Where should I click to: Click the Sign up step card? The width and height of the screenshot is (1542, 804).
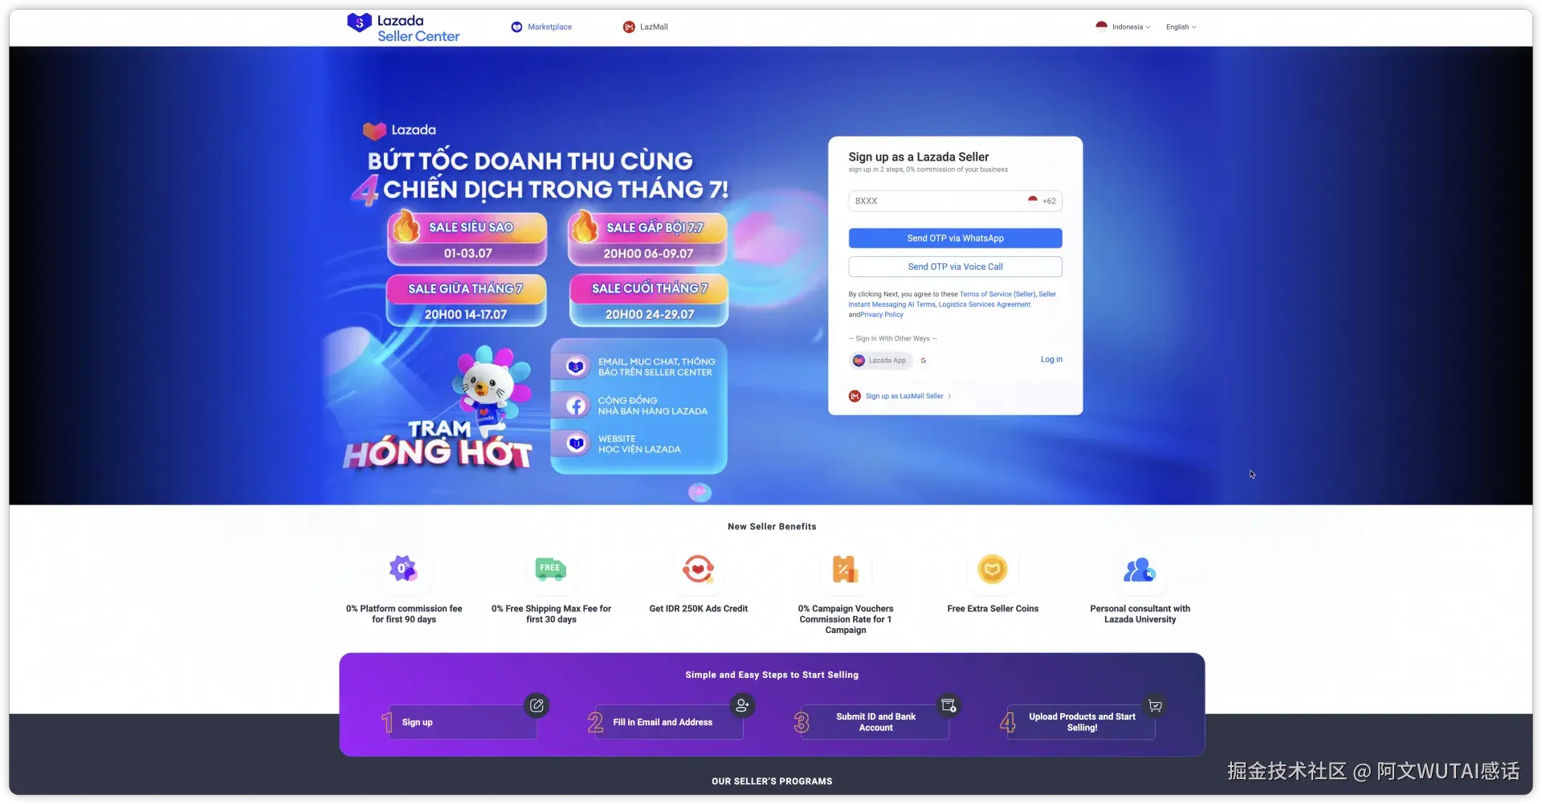click(x=463, y=722)
